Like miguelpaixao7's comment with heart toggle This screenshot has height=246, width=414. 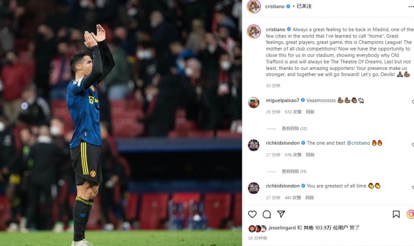(413, 102)
